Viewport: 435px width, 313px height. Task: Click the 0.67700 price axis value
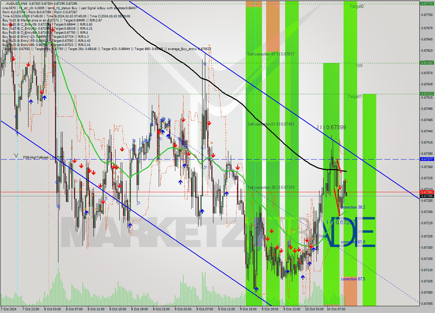[427, 15]
